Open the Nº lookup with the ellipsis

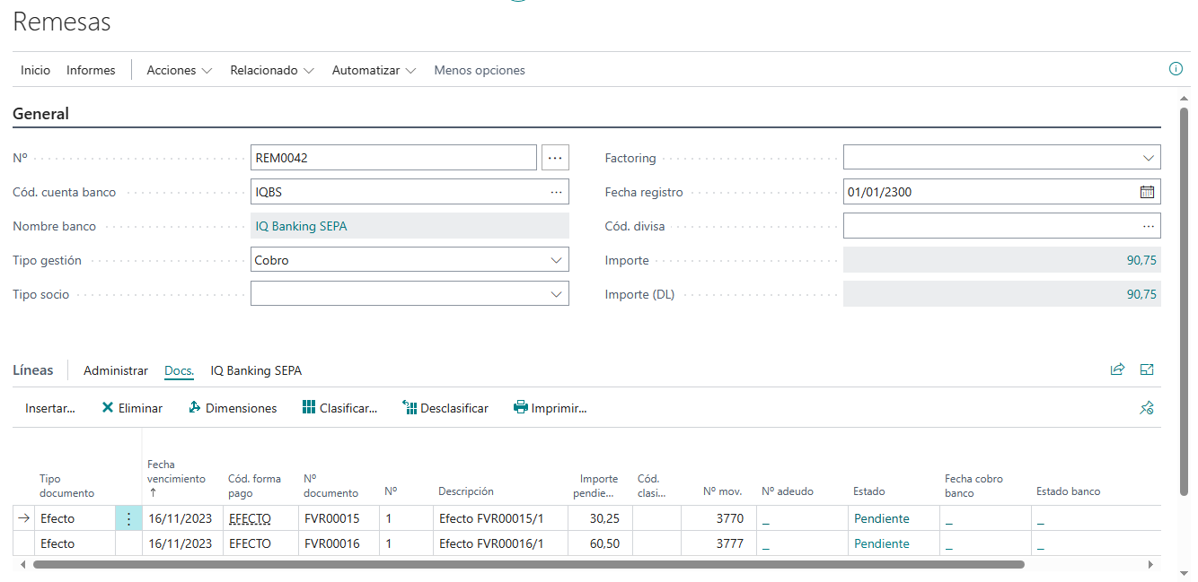pos(555,157)
